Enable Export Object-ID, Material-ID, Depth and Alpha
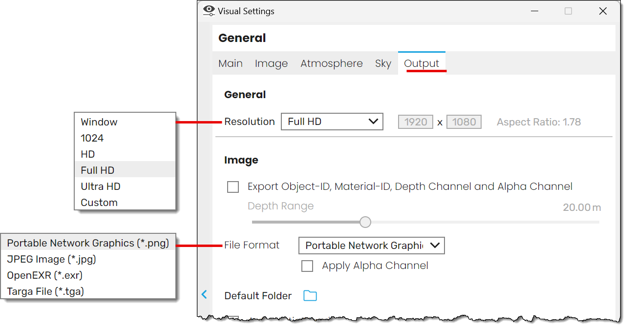 tap(233, 187)
